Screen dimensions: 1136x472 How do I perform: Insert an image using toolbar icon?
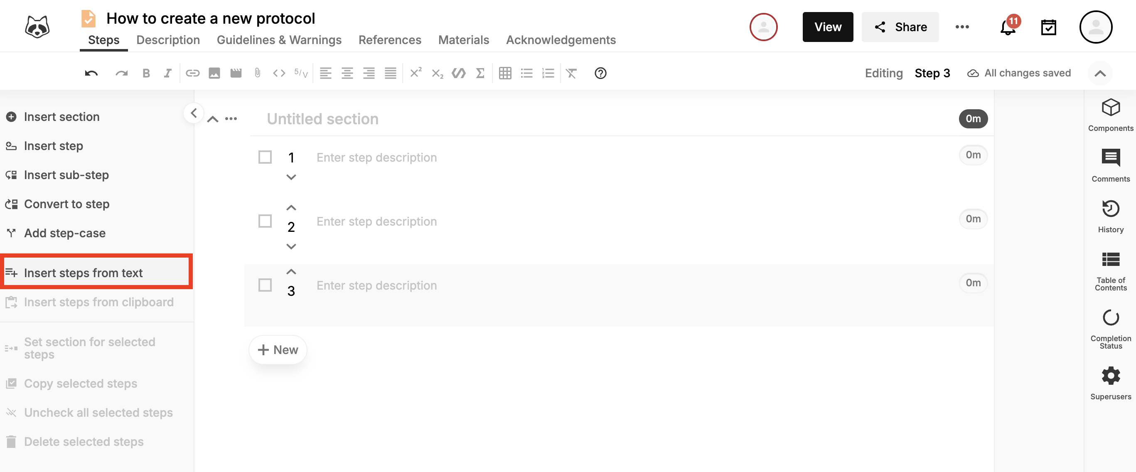214,73
